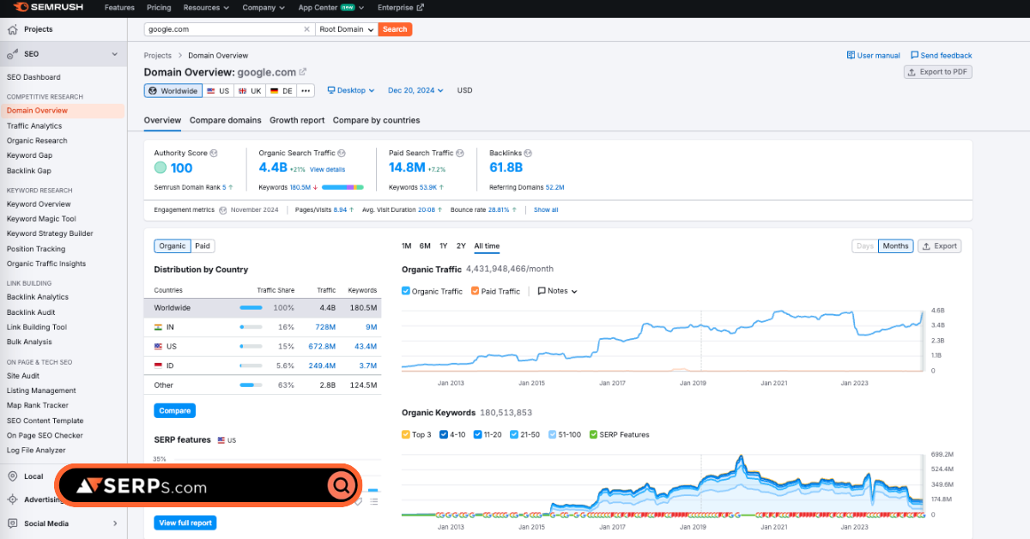Open google.com external link icon
This screenshot has width=1030, height=539.
[302, 72]
